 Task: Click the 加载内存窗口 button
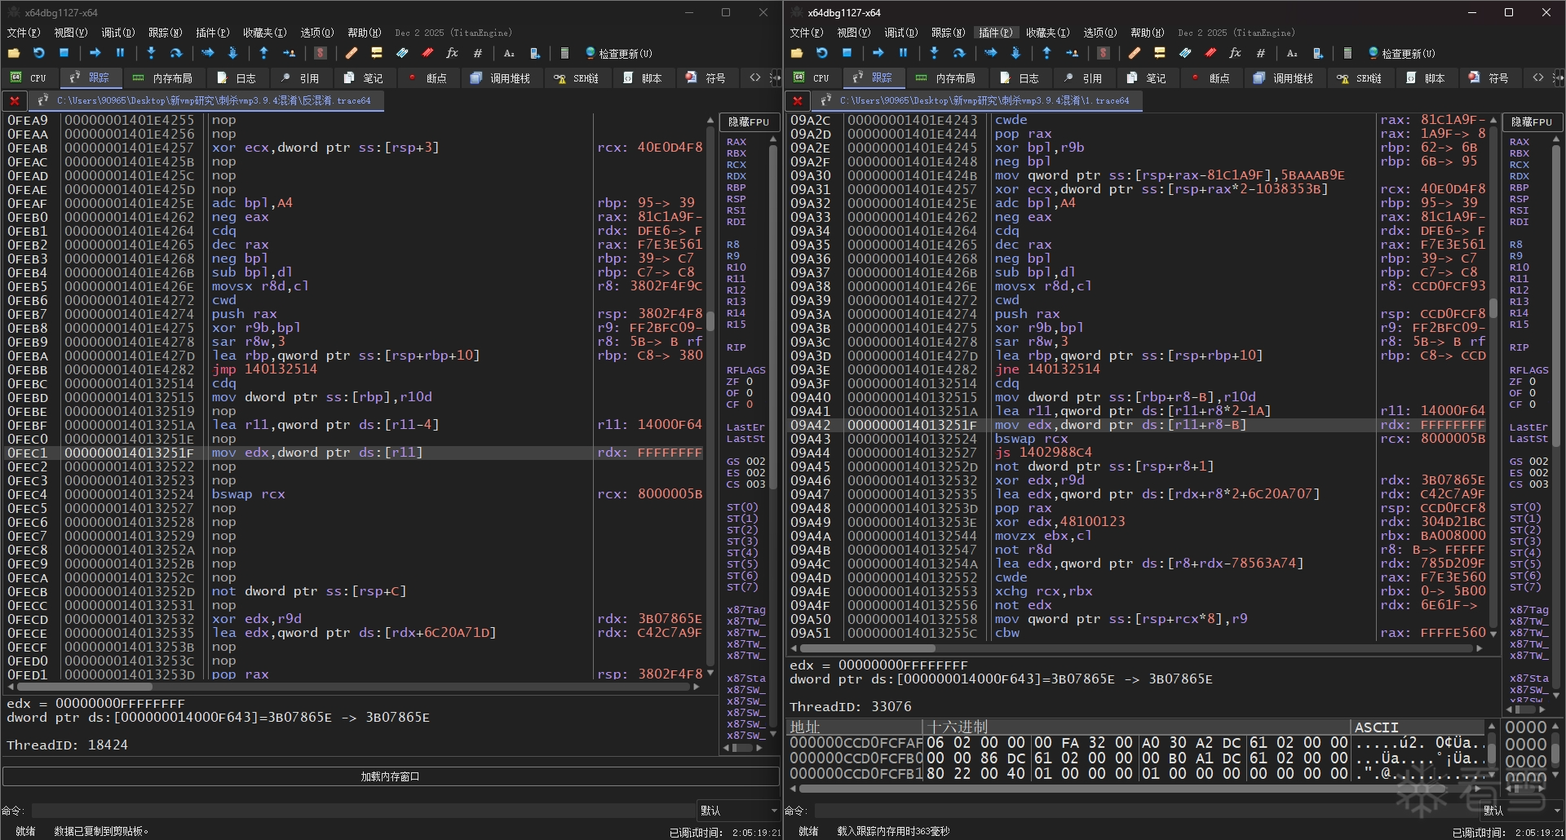point(390,776)
